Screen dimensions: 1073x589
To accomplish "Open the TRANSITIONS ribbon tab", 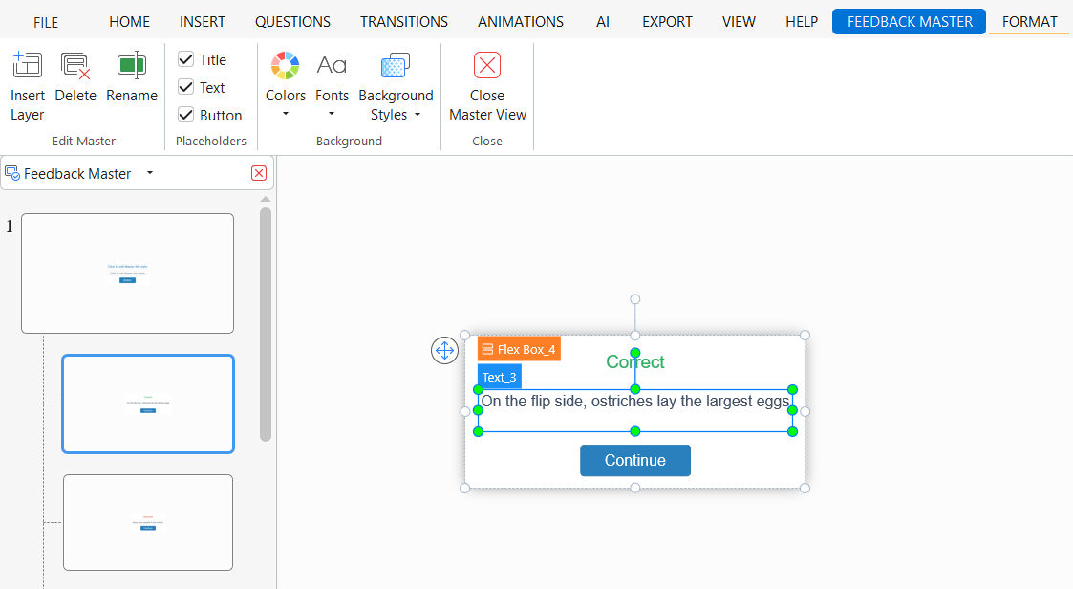I will click(x=404, y=21).
